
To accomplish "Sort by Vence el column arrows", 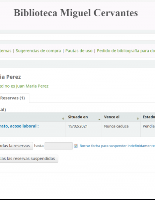I will 138,119.
